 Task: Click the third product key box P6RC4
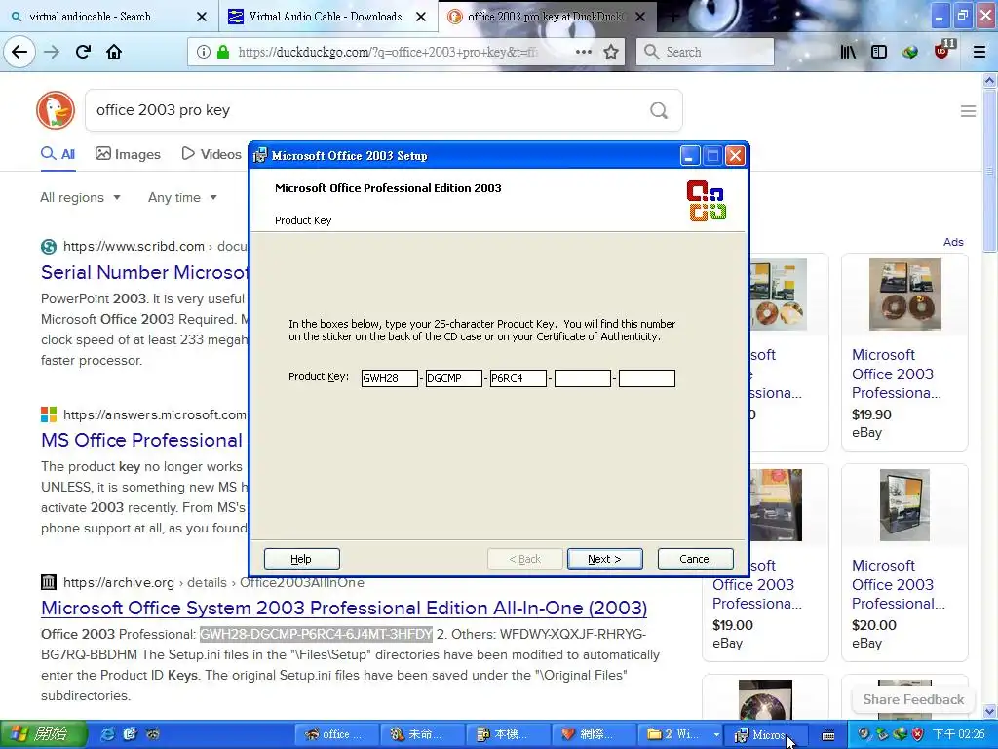(518, 378)
